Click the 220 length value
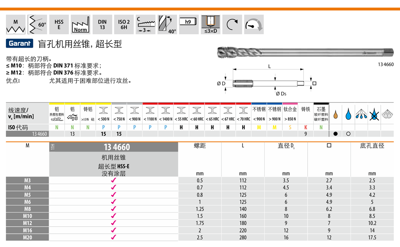The width and height of the screenshot is (400, 247). pyautogui.click(x=243, y=230)
